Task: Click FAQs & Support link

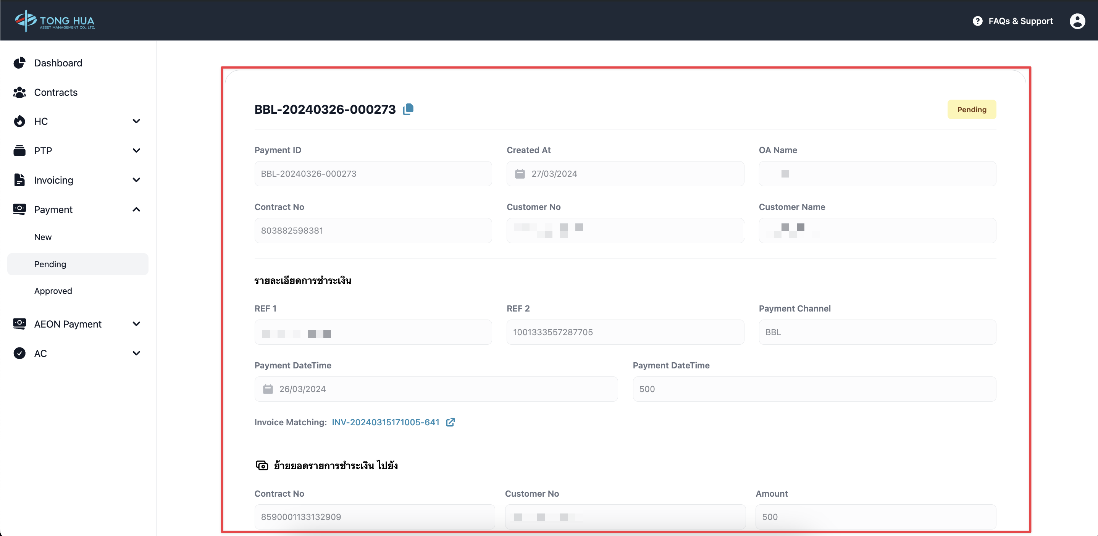Action: [x=1020, y=21]
